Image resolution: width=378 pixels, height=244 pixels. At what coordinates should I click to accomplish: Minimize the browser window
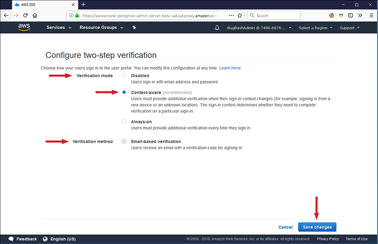343,5
